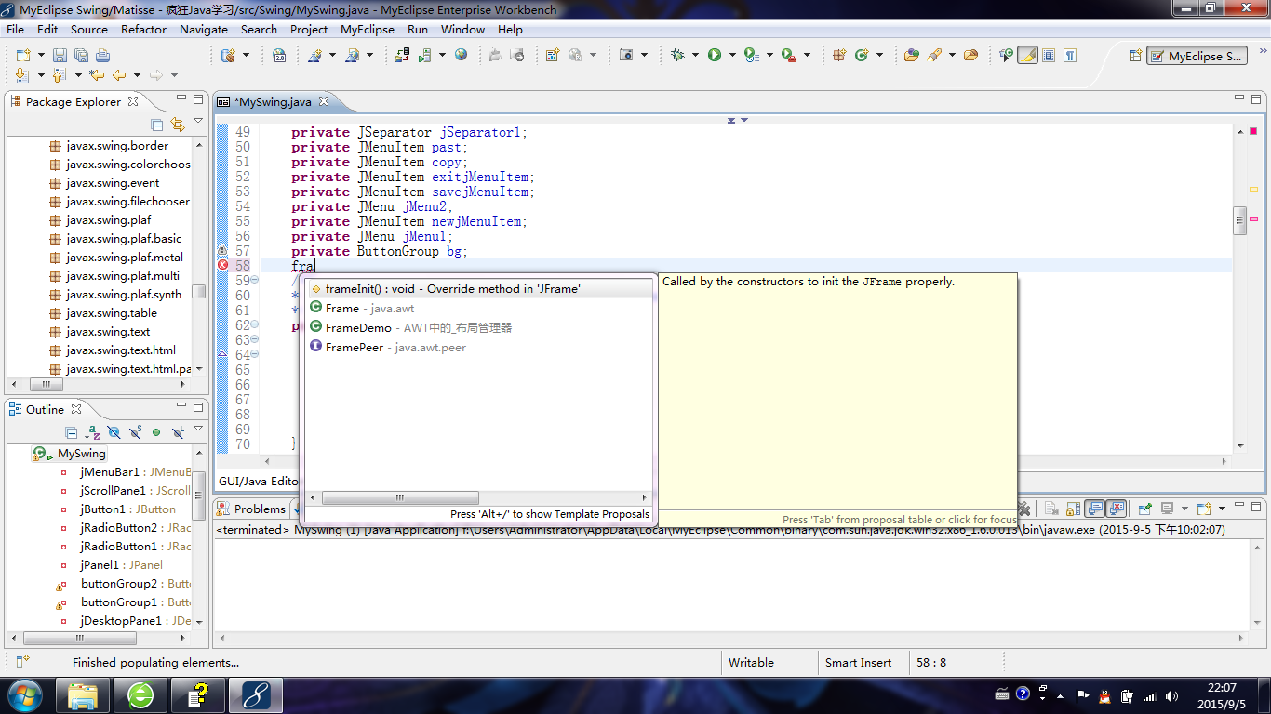
Task: Open the MyEclipse web browser globe icon
Action: coord(461,55)
